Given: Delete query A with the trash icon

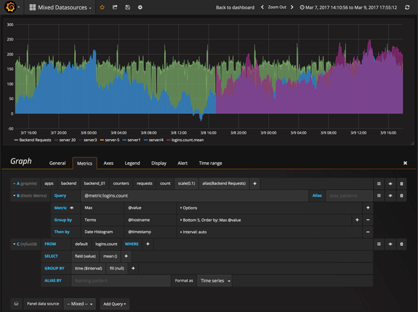Looking at the screenshot, I should pos(402,183).
